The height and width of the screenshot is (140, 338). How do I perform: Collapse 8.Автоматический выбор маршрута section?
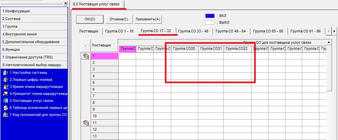click(x=34, y=65)
